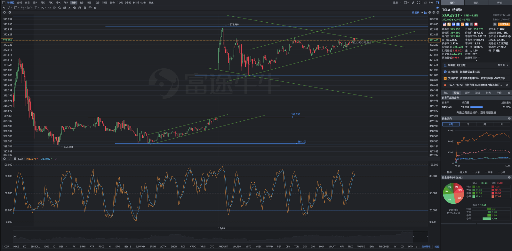Select the cursor pointer drawing tool
This screenshot has height=251, width=512.
click(4, 8)
